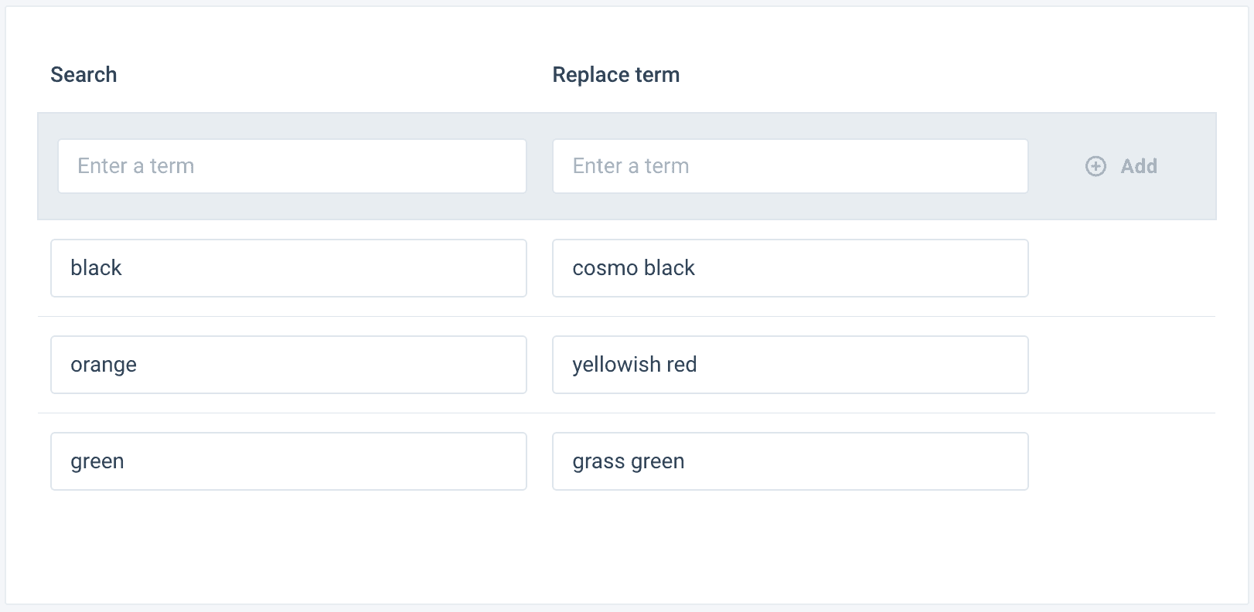Click 'Enter a term' placeholder under Search
This screenshot has height=612, width=1254.
click(136, 166)
